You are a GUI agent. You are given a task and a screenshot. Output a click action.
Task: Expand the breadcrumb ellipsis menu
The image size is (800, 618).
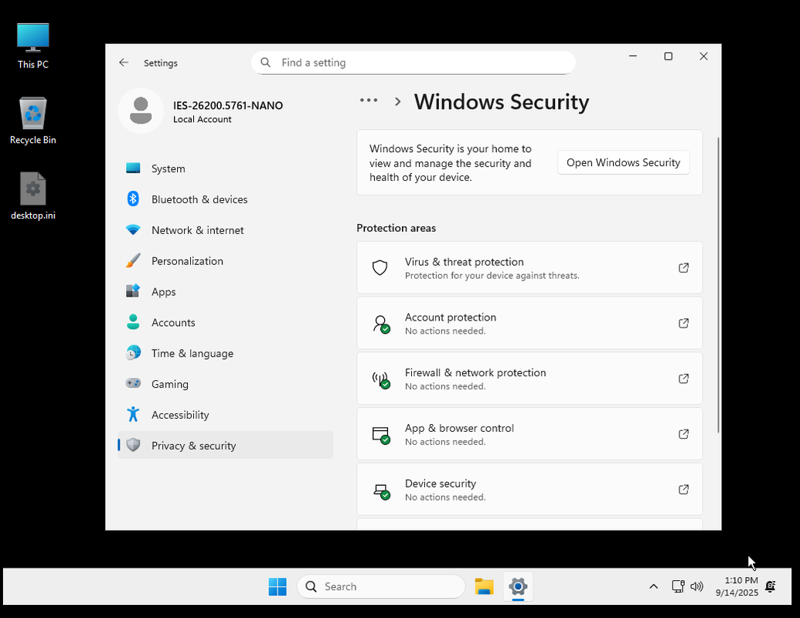[x=369, y=100]
